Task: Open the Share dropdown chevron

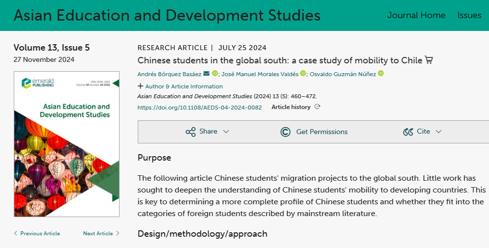Action: [226, 132]
